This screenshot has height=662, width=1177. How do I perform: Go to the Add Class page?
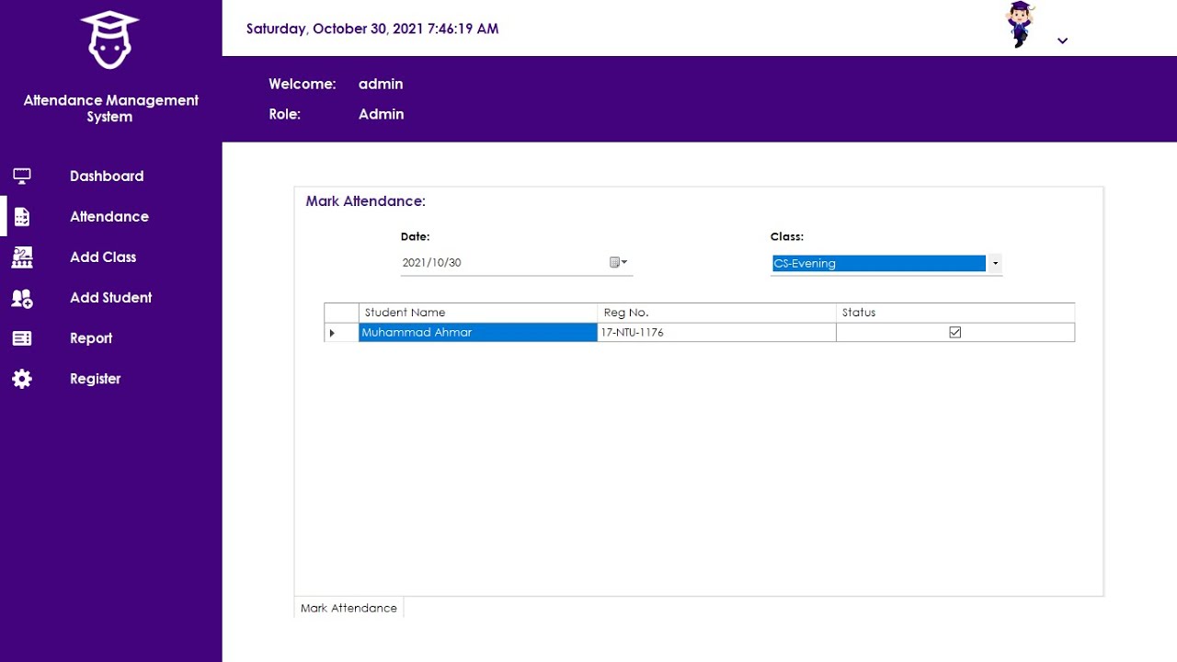coord(103,257)
